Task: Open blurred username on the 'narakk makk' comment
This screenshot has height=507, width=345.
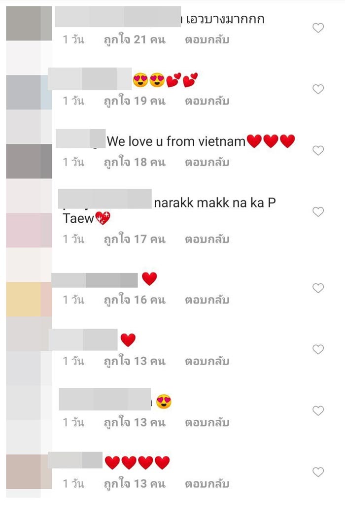Action: click(105, 199)
